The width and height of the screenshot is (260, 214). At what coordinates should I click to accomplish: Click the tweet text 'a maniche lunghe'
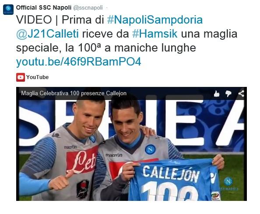coord(150,48)
